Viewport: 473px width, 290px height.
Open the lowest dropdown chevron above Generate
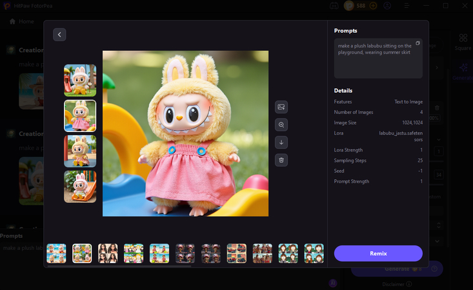click(x=437, y=241)
